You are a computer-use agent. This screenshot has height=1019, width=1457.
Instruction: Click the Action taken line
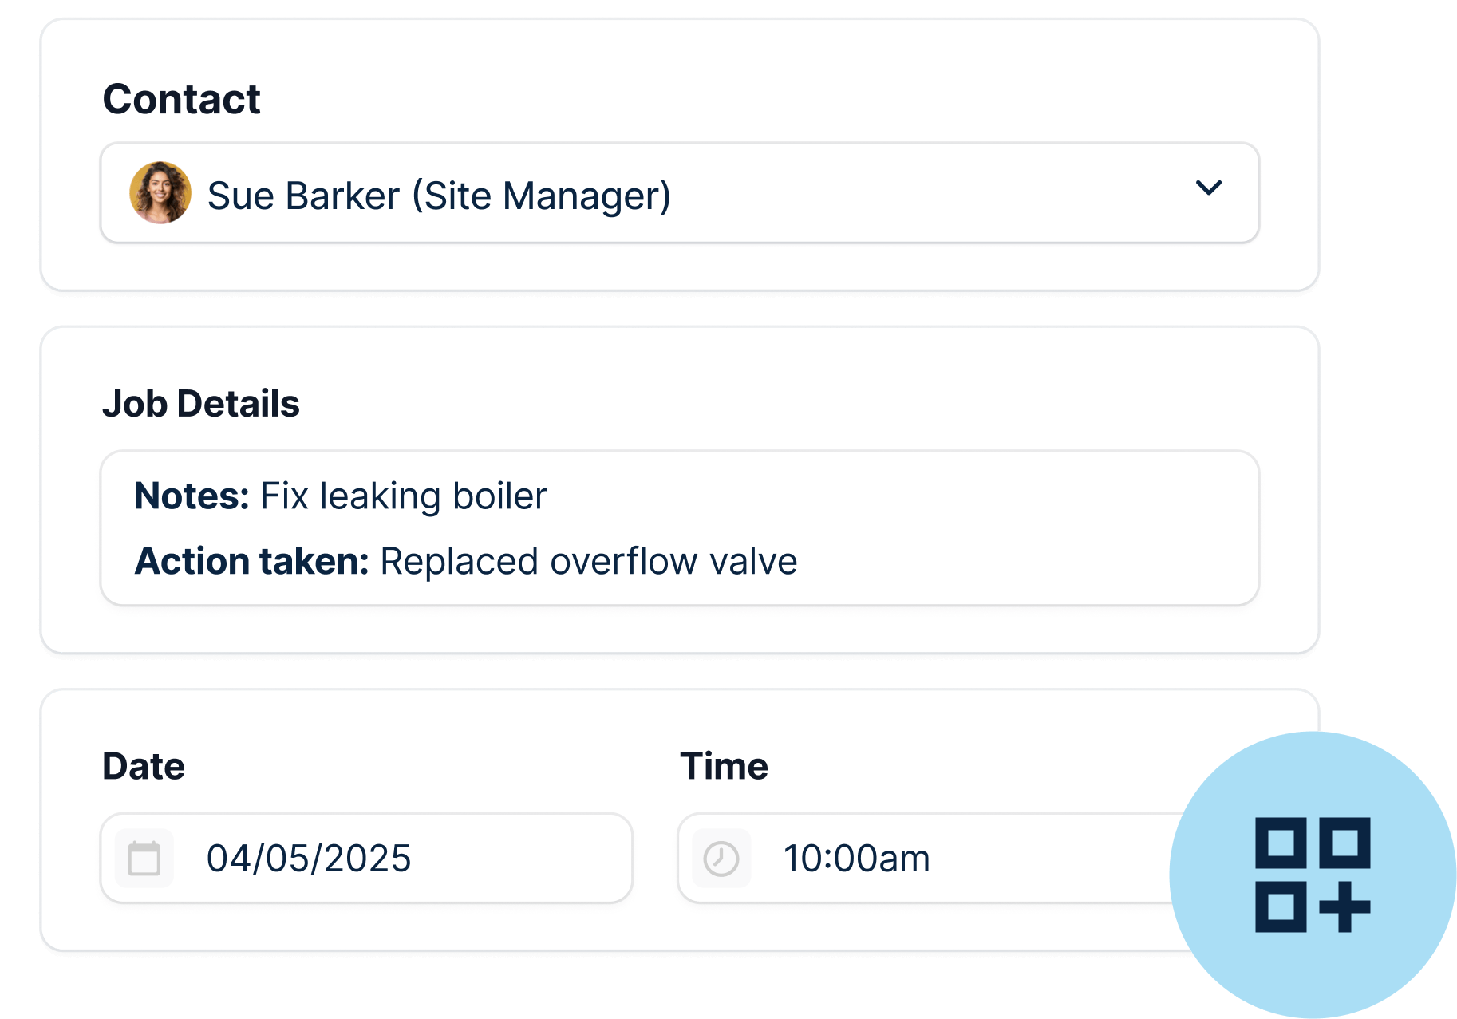(467, 561)
